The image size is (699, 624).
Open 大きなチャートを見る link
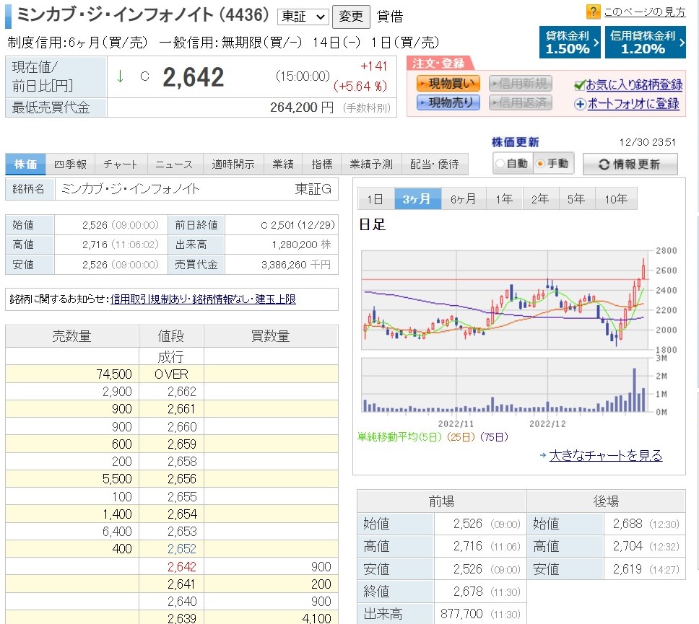coord(606,455)
